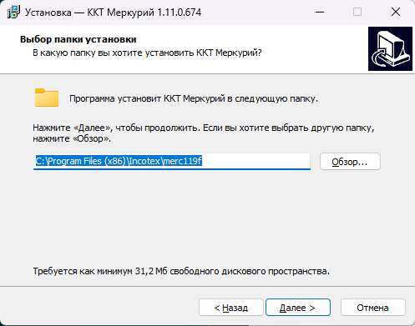
Task: Close the ККТ Меркурий setup window
Action: coord(396,12)
